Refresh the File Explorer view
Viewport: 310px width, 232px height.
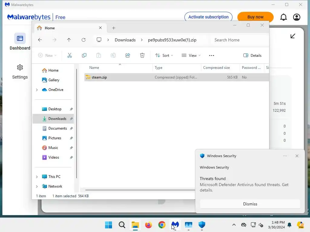pos(84,40)
